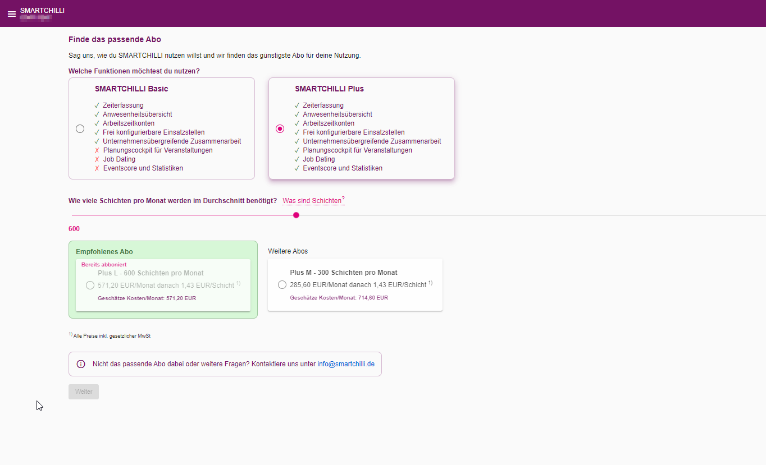766x465 pixels.
Task: Click 'Eventscore und Statistiken' in Basic card
Action: tap(143, 168)
